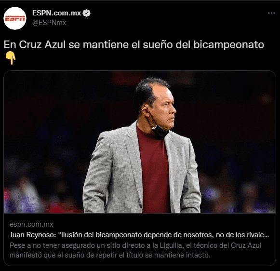Viewport: 280px width, 271px height.
Task: Select the word 'bicampeonato' in tweet text
Action: pos(228,45)
